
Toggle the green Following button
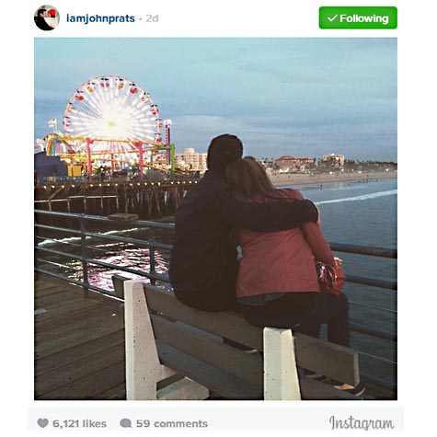tap(358, 18)
